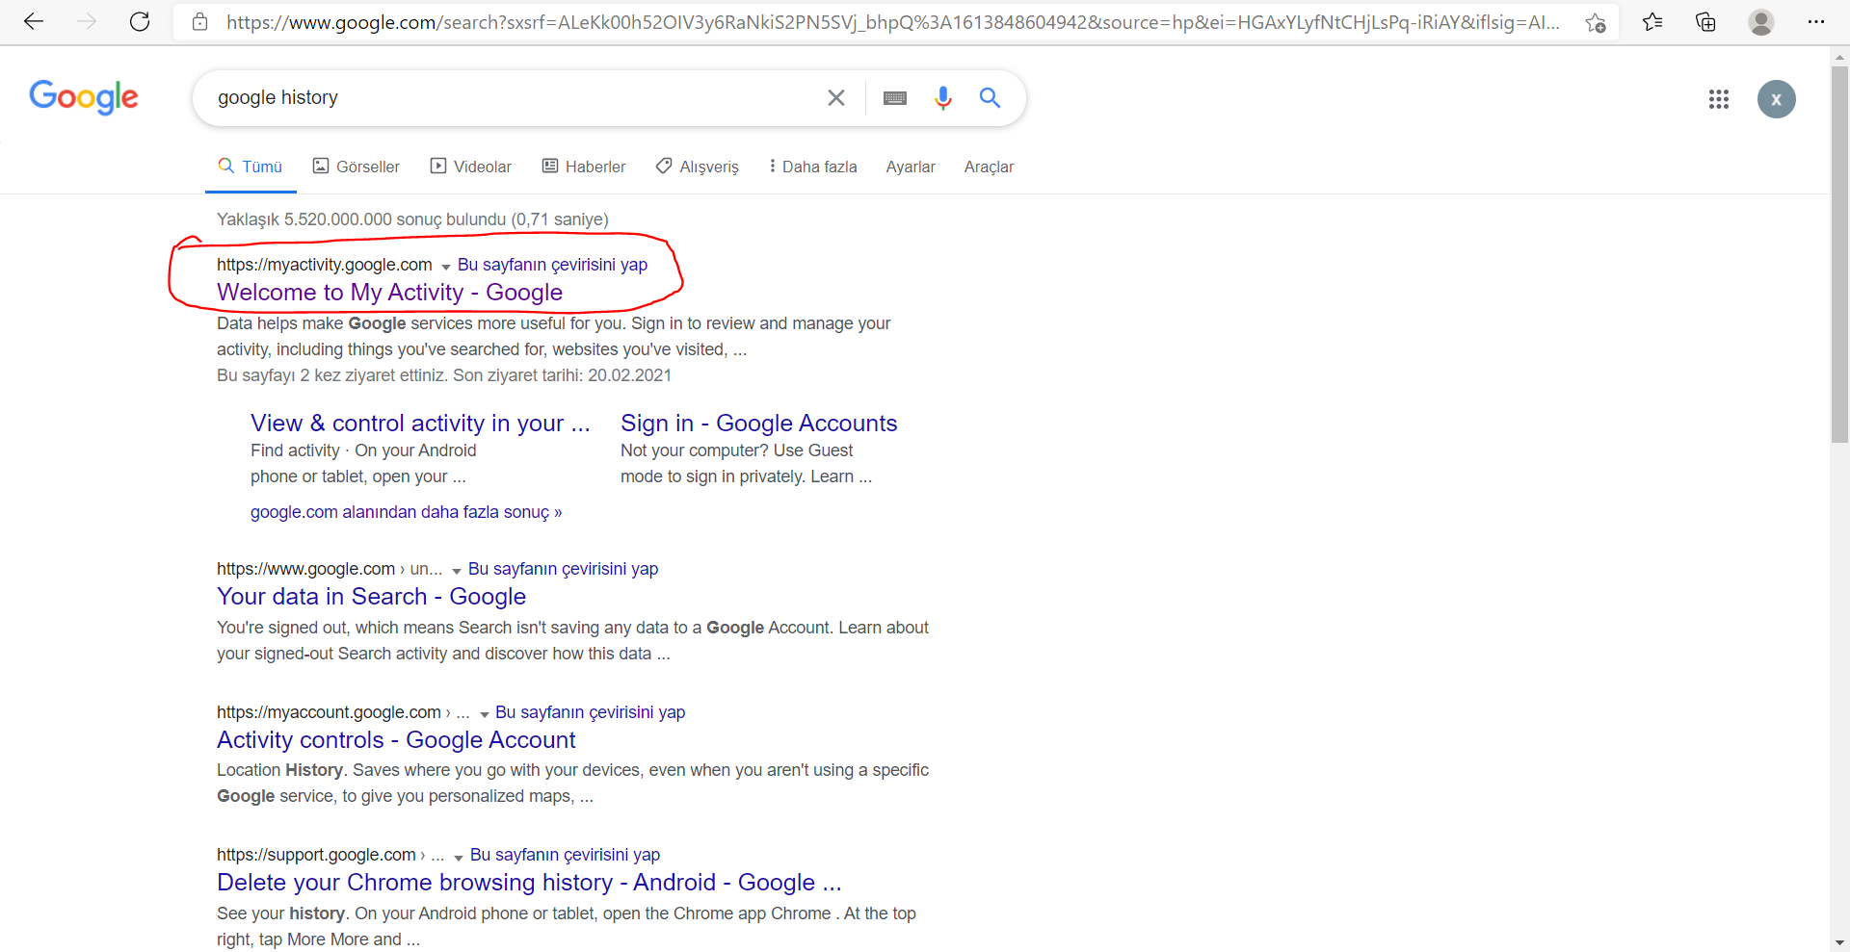The width and height of the screenshot is (1850, 952).
Task: Open Ayarlar search settings
Action: click(x=911, y=167)
